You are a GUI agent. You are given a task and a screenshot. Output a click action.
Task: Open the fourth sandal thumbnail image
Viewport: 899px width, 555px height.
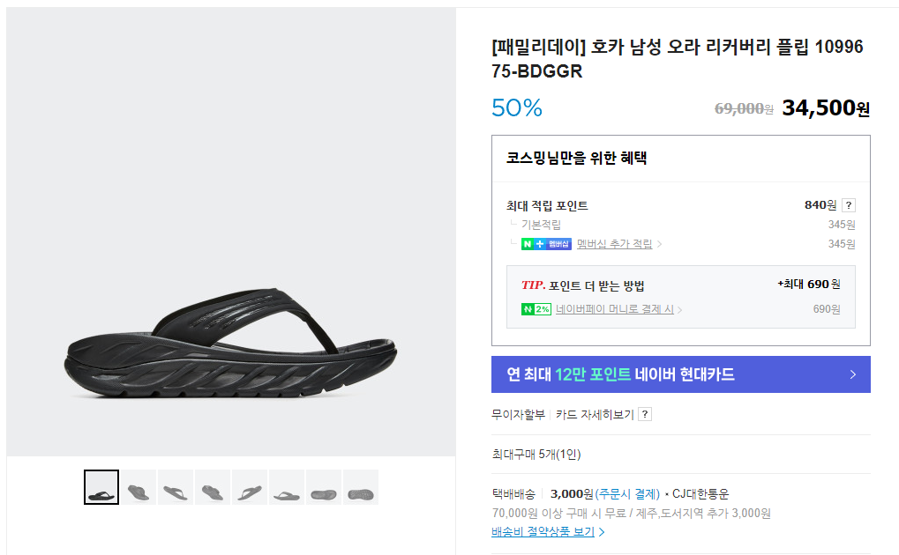(213, 487)
